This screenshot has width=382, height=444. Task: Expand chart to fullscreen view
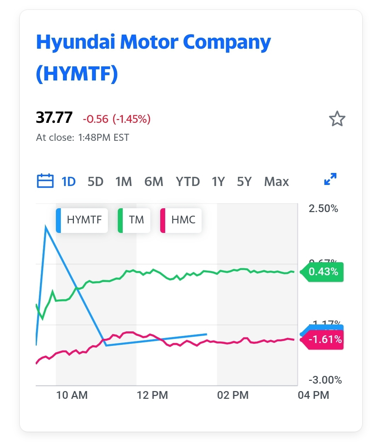point(330,179)
